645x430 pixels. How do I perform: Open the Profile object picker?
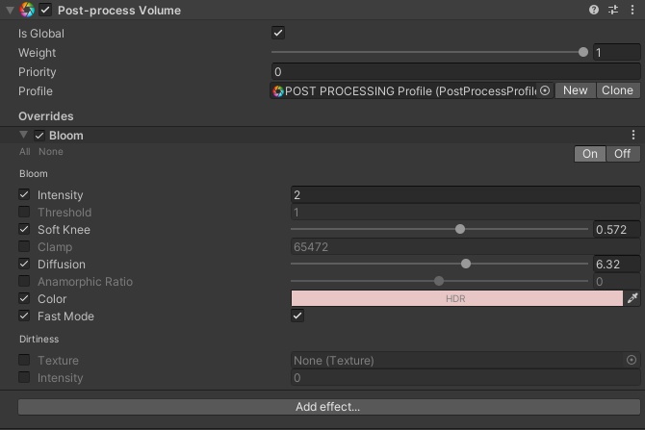point(545,90)
